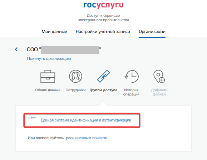
Task: Click the Сотрудники label
Action: tap(75, 90)
